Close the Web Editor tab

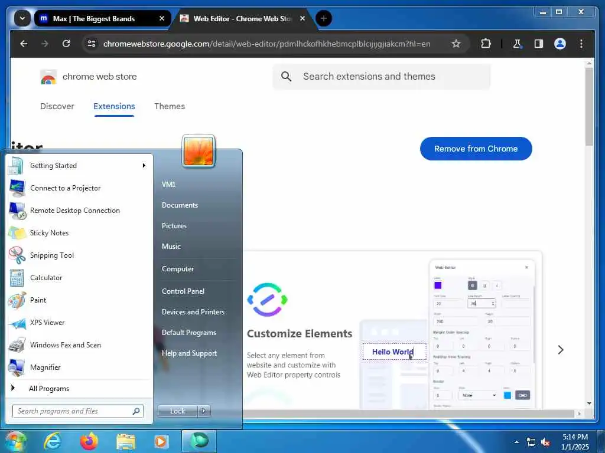pos(302,18)
